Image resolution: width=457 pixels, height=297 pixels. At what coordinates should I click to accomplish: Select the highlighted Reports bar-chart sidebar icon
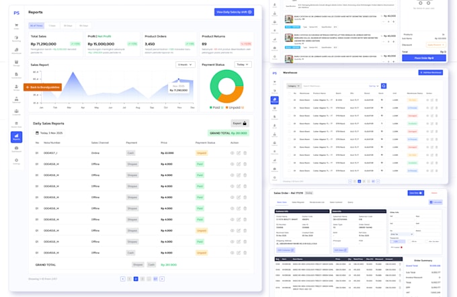pyautogui.click(x=16, y=137)
